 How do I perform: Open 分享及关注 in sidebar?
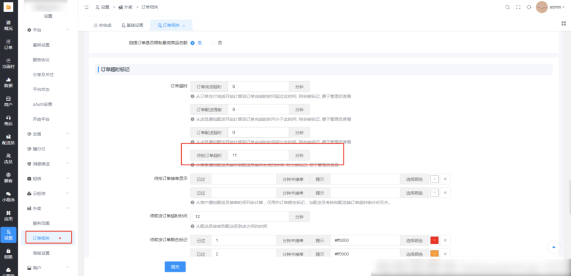[43, 75]
